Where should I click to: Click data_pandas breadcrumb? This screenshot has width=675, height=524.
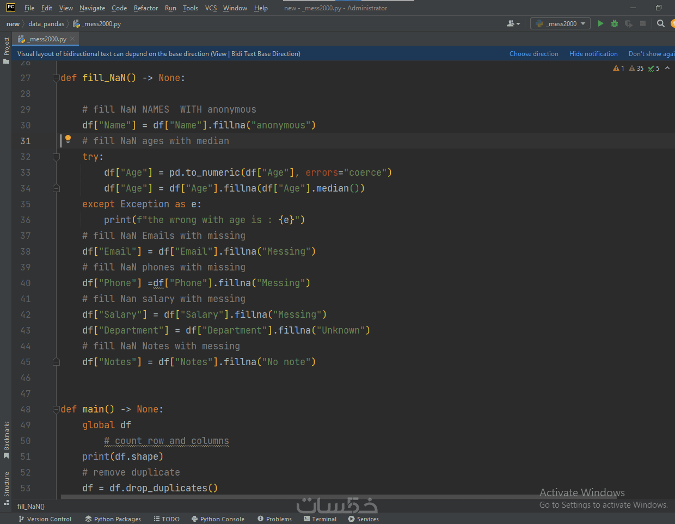[46, 24]
